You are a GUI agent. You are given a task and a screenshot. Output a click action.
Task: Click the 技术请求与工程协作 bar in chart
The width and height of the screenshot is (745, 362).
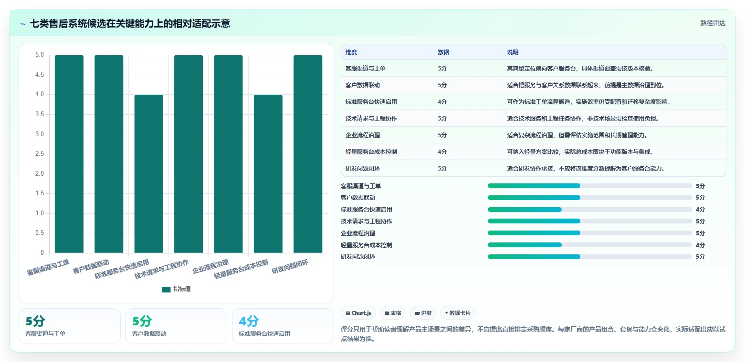189,154
